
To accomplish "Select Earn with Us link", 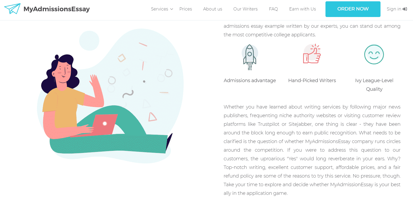I will pyautogui.click(x=302, y=9).
